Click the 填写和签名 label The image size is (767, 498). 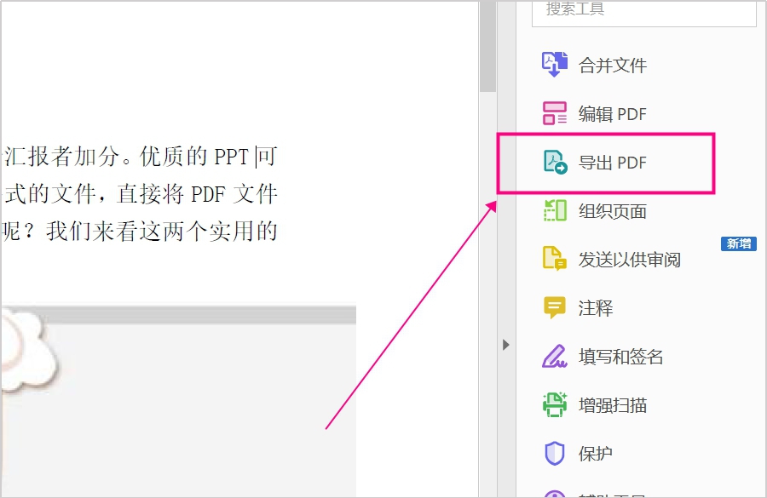620,357
